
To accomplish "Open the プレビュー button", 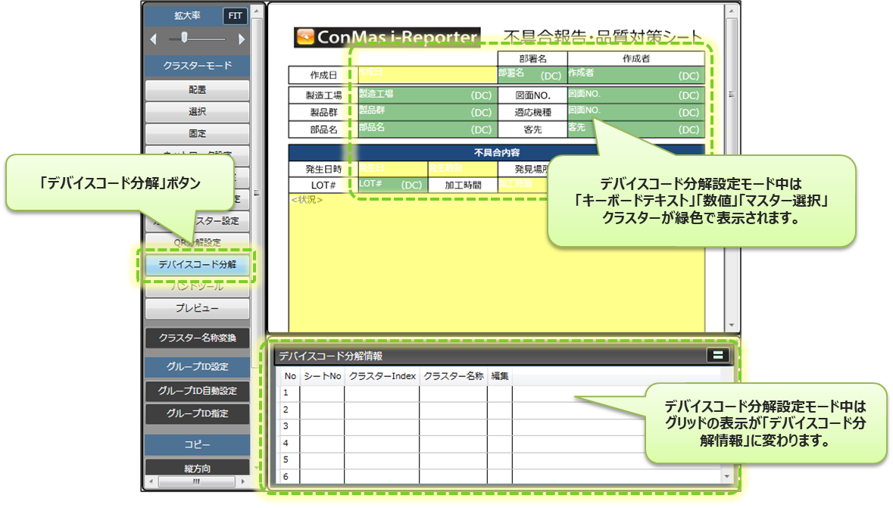I will click(197, 309).
